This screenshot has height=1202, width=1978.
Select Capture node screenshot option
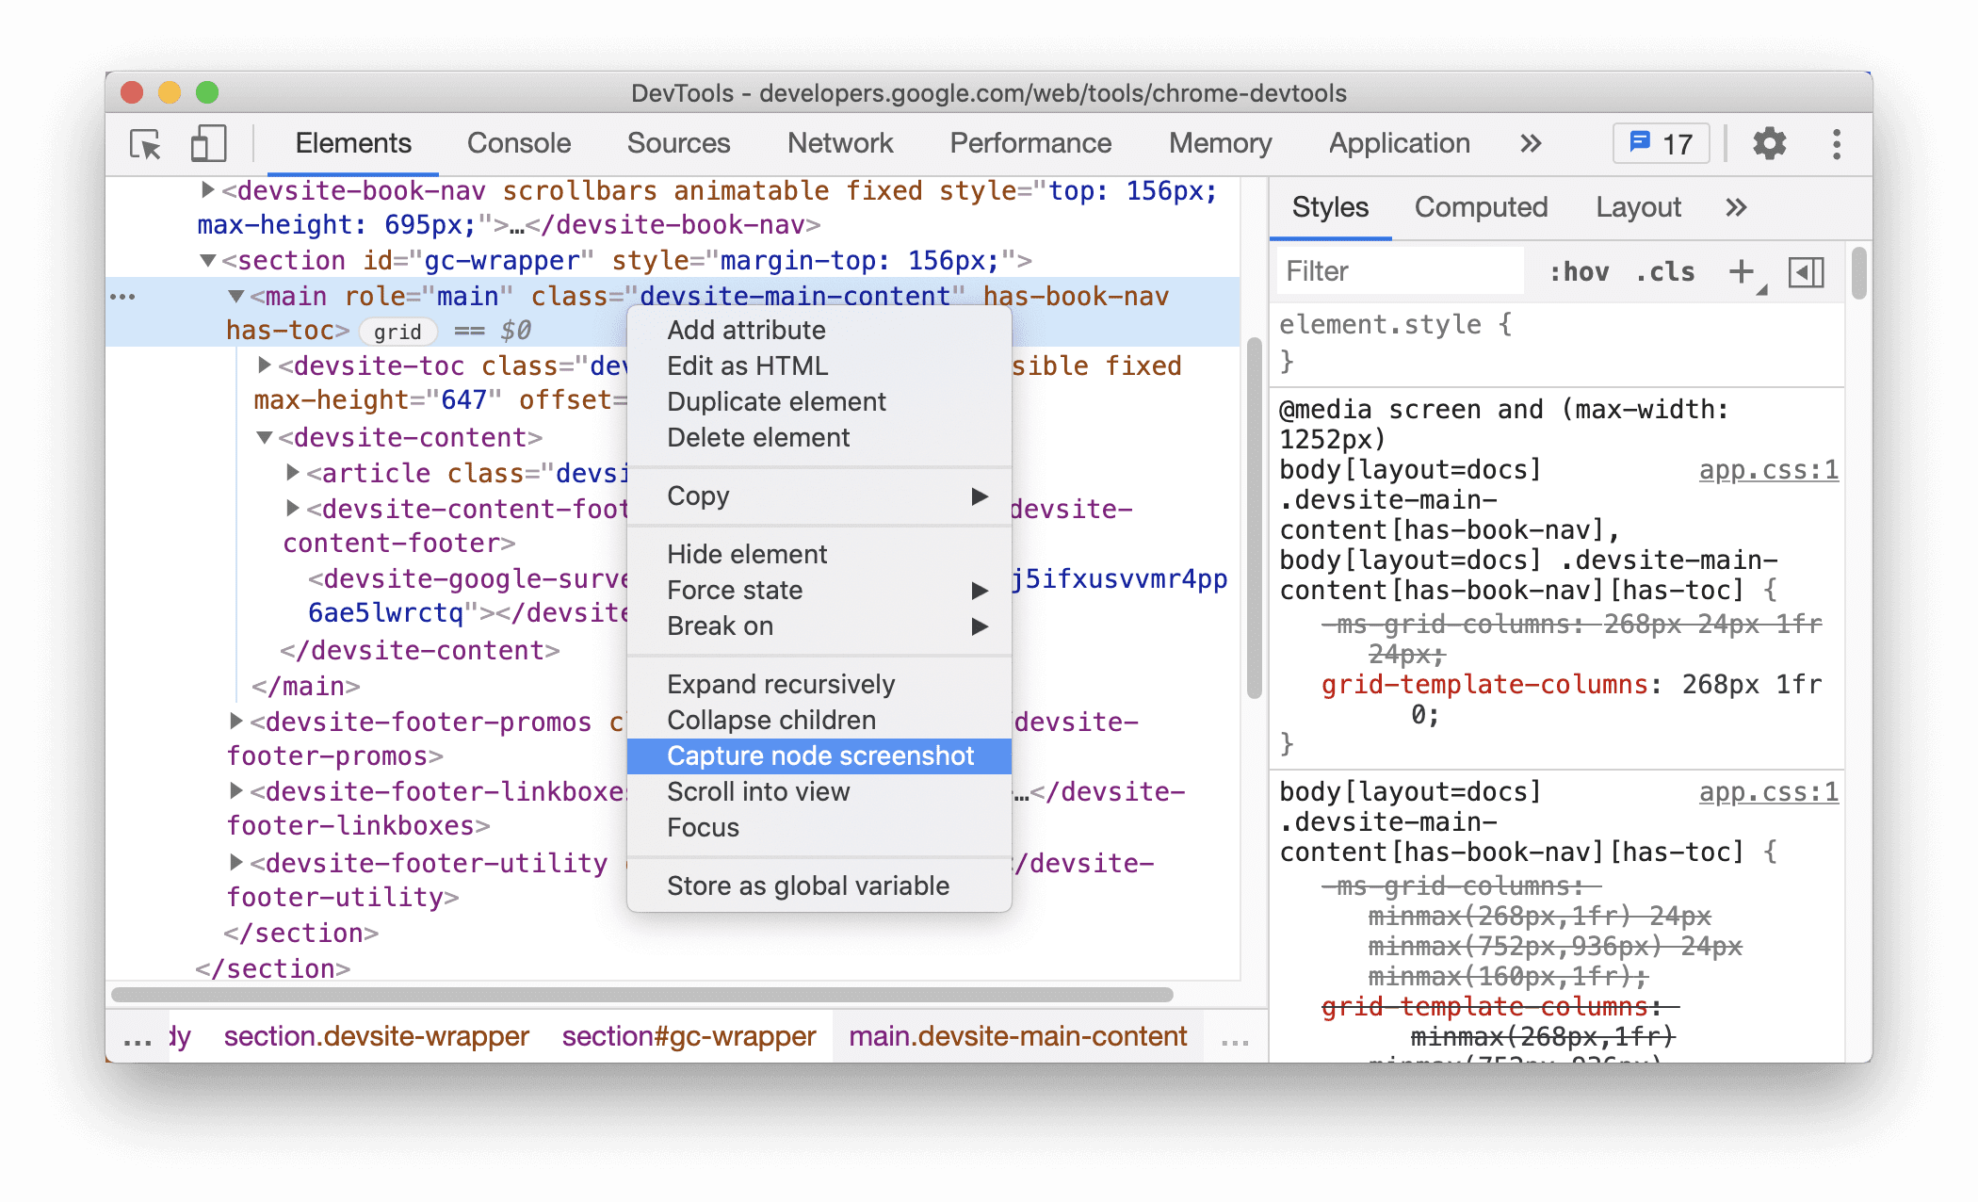[x=819, y=755]
